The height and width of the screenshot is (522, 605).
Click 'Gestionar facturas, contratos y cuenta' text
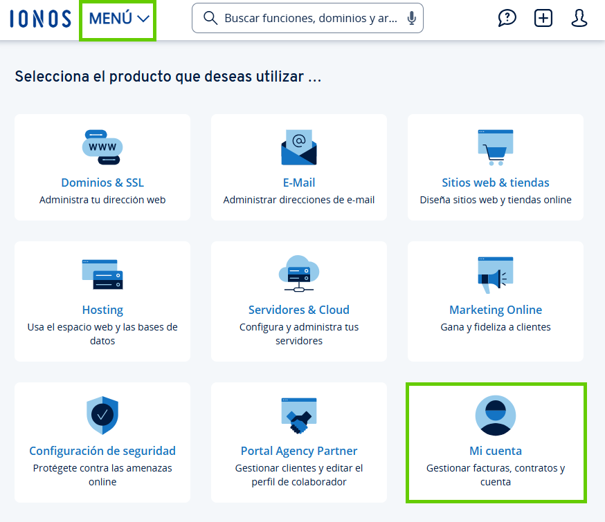[x=496, y=475]
